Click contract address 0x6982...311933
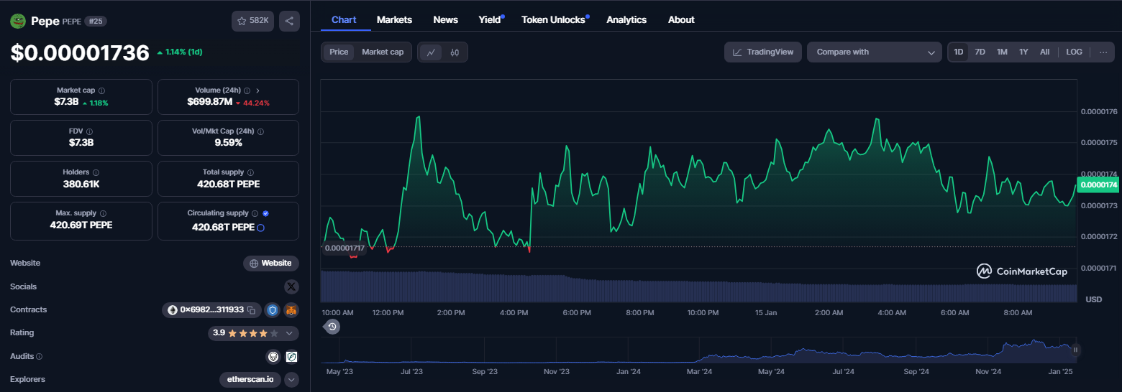 tap(212, 310)
